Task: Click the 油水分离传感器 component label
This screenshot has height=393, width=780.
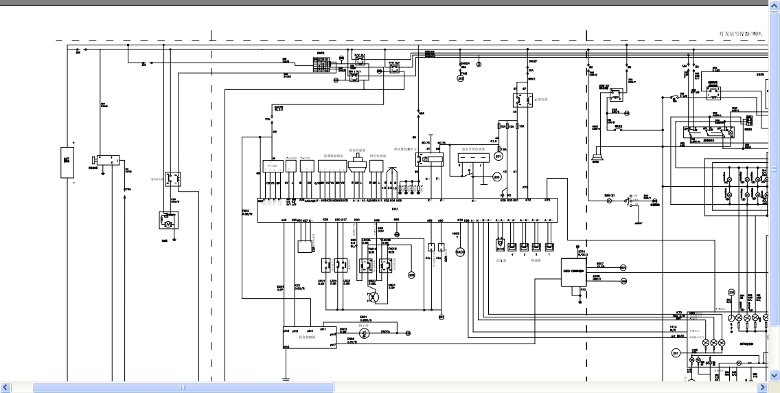Action: (473, 149)
